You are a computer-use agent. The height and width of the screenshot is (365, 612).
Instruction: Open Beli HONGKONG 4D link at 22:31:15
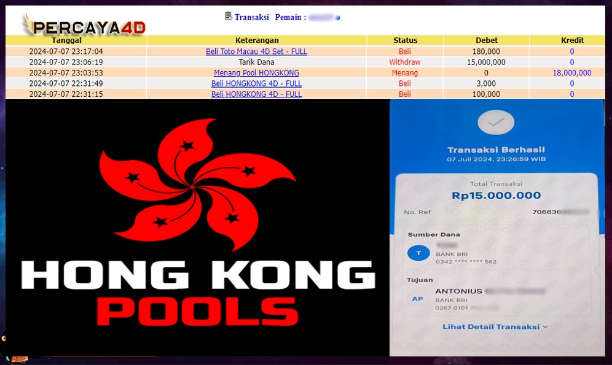tap(256, 94)
